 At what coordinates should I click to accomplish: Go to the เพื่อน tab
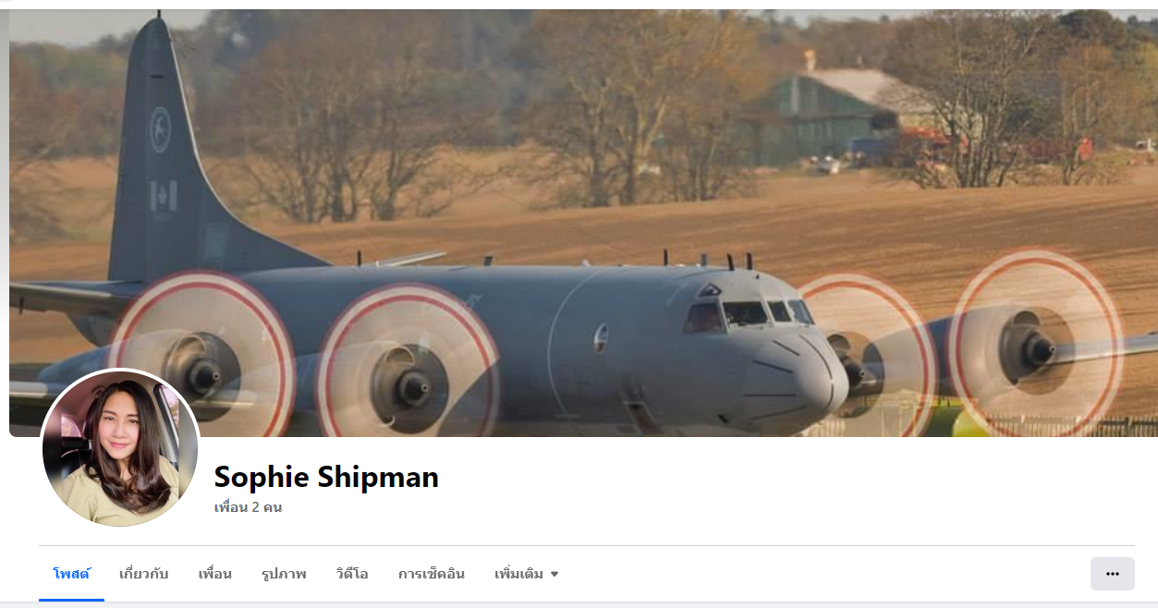click(x=214, y=574)
